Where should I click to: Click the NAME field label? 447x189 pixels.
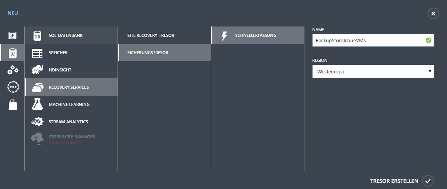318,30
